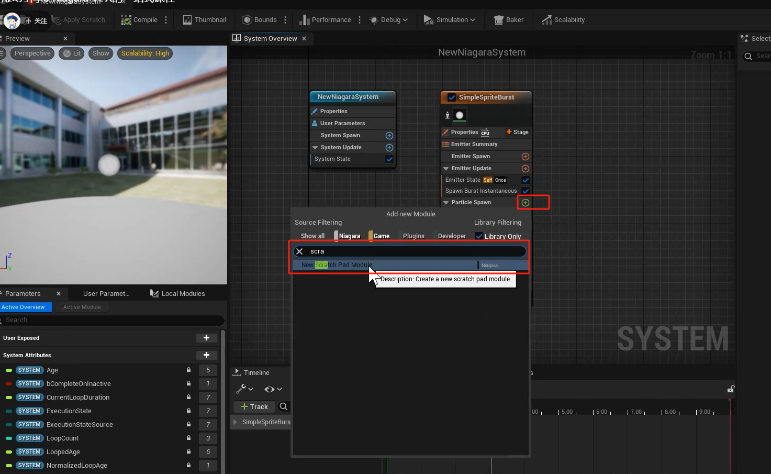The width and height of the screenshot is (771, 474).
Task: Open Timeline eye view options dropdown
Action: [x=273, y=389]
